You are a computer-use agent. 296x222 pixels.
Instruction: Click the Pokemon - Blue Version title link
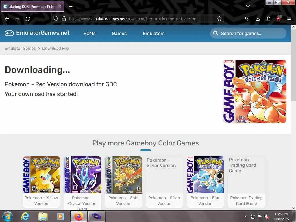click(x=206, y=201)
